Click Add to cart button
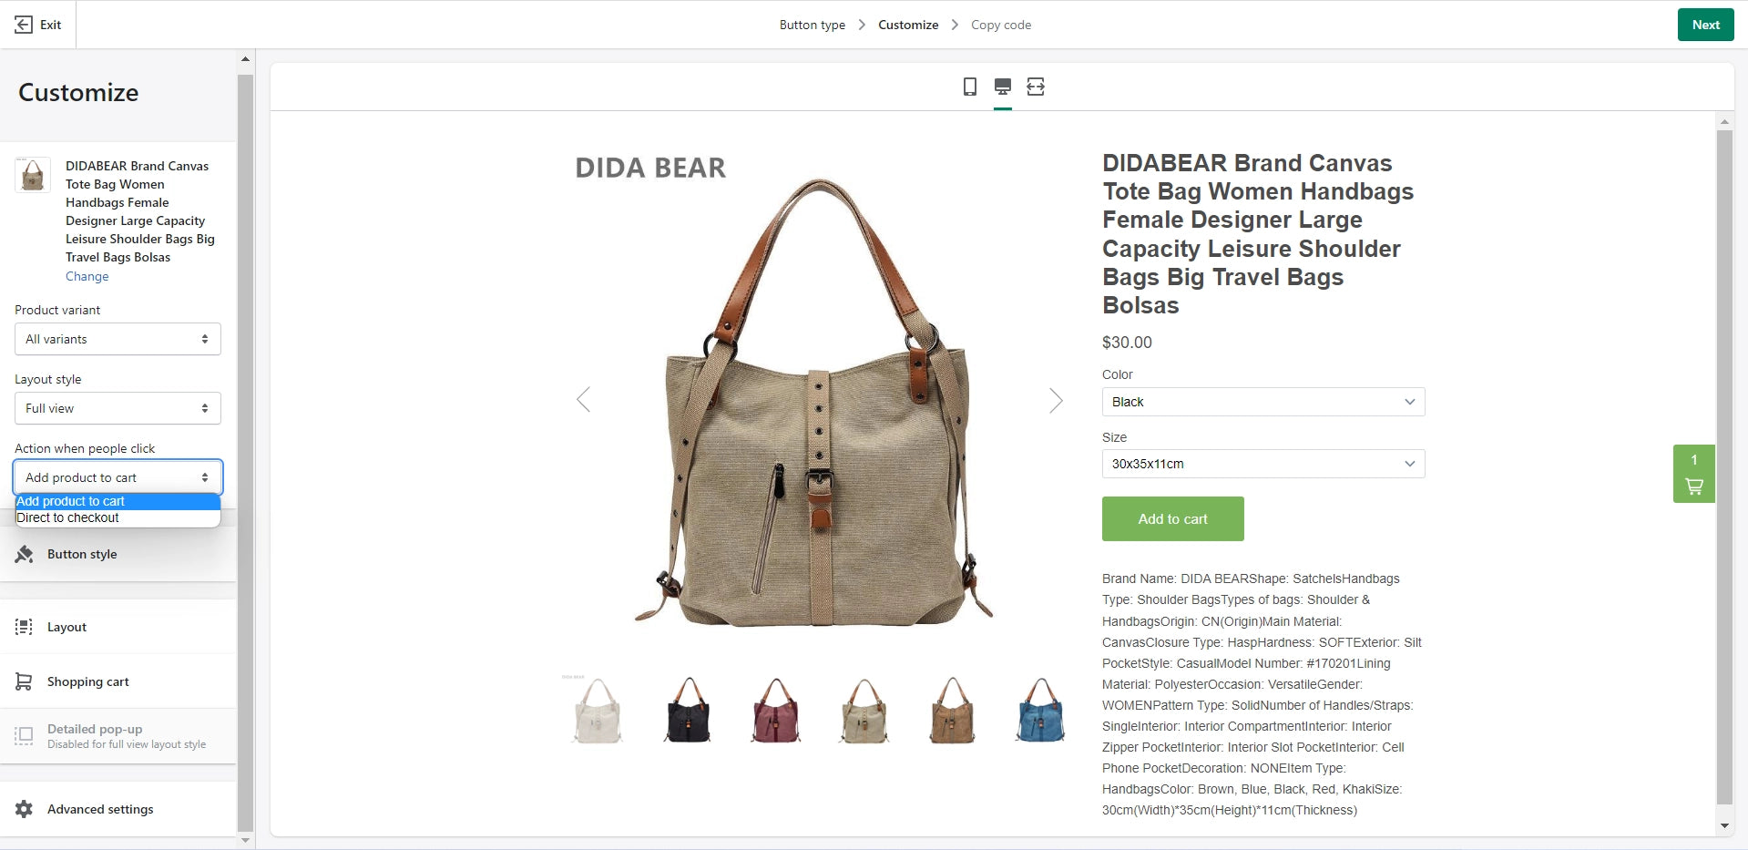Image resolution: width=1748 pixels, height=850 pixels. [1173, 519]
